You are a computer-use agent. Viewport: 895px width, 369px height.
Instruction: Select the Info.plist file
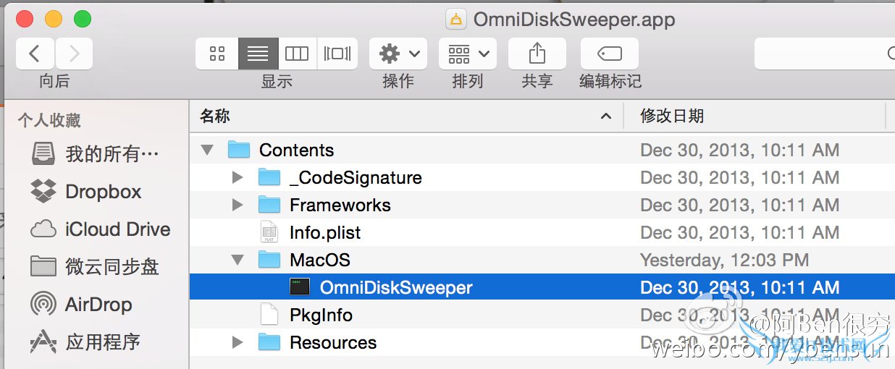324,233
